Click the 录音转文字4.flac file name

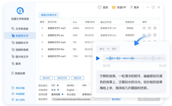click(56, 49)
